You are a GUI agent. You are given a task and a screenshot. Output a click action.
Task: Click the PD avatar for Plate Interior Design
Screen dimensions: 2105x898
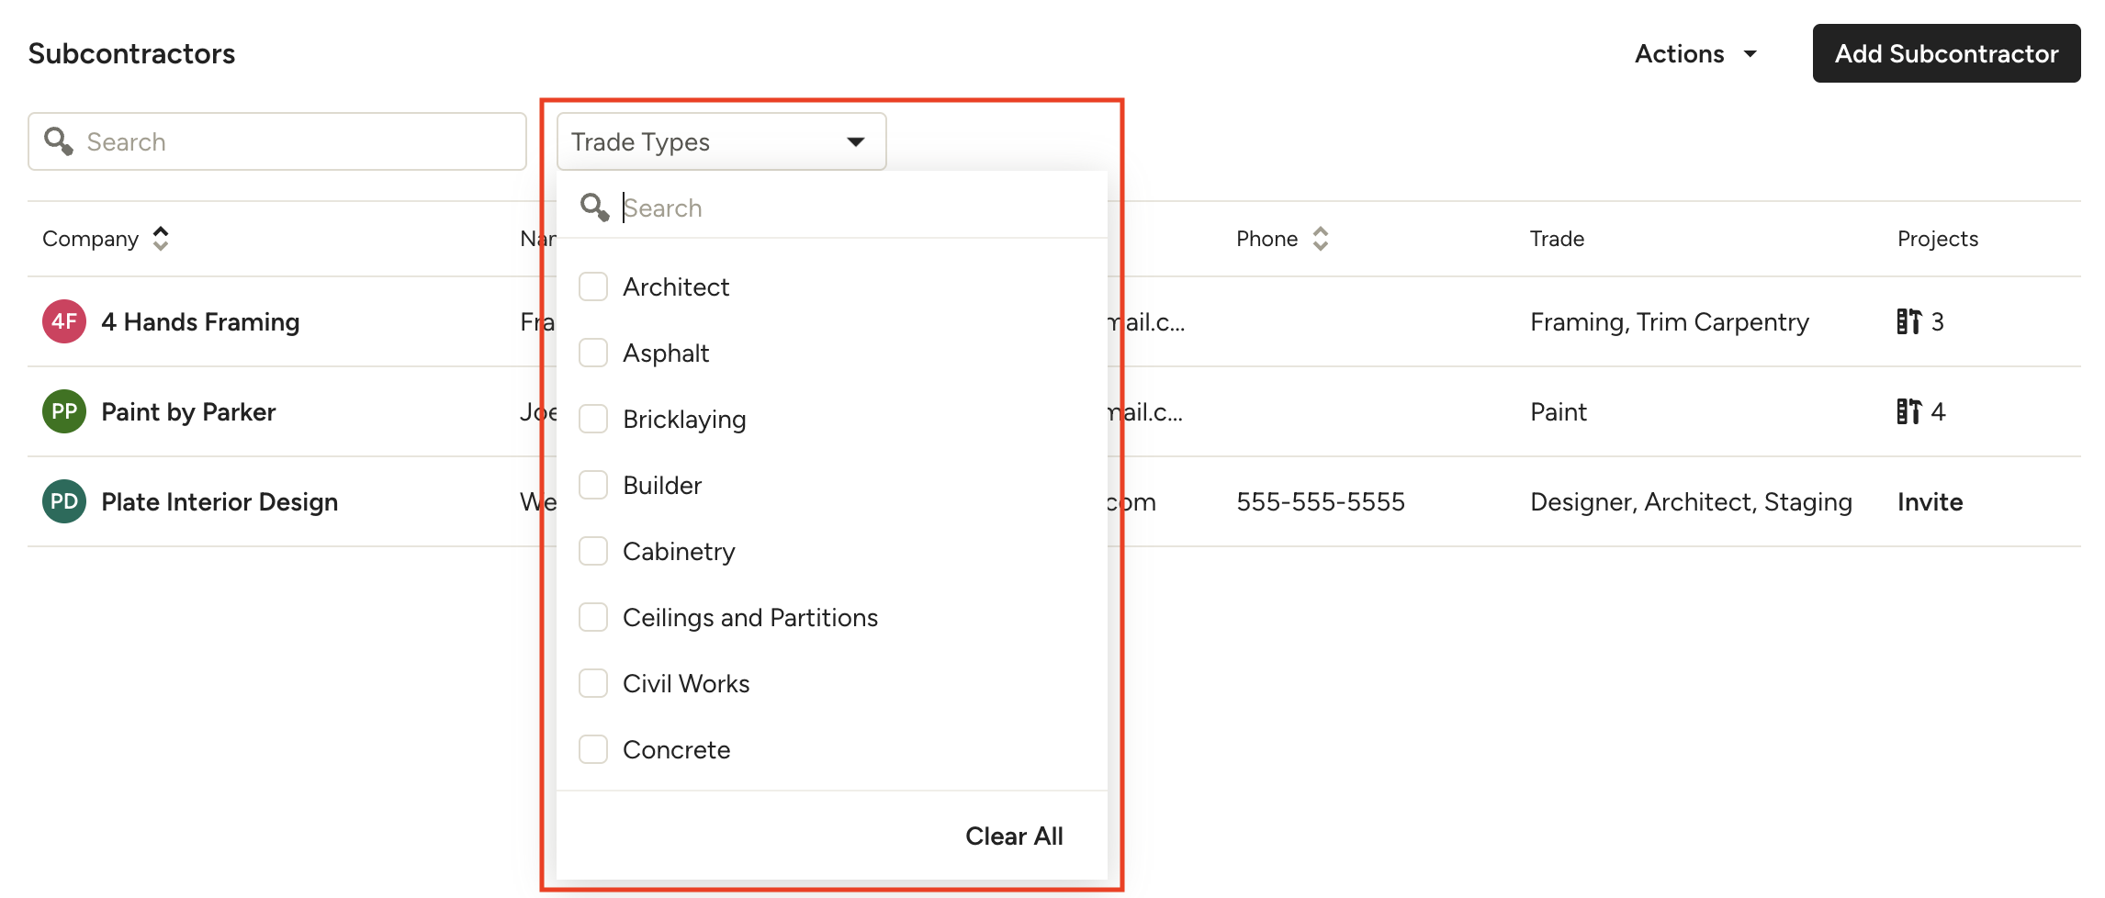64,501
